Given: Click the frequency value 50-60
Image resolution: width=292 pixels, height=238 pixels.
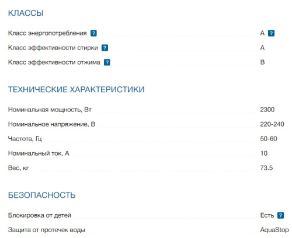Looking at the screenshot, I should point(269,139).
